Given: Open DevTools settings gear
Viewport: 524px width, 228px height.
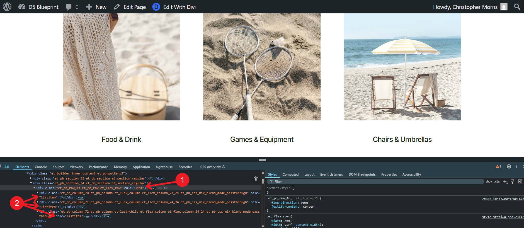Looking at the screenshot, I should coord(509,166).
